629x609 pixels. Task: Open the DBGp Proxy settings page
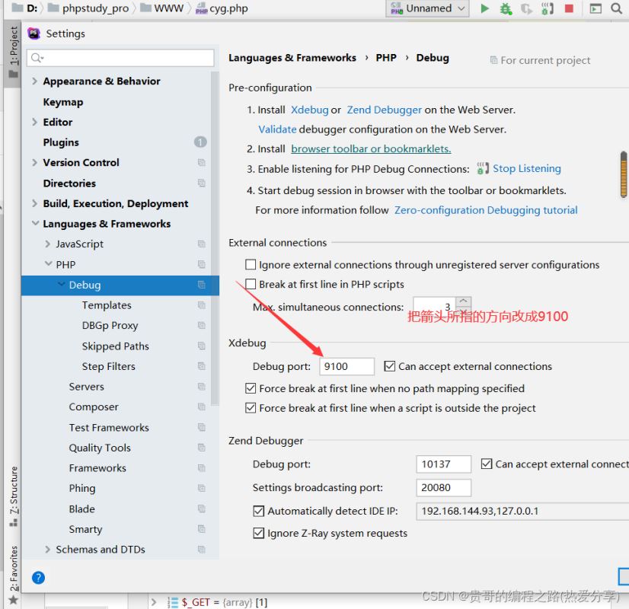pos(110,325)
